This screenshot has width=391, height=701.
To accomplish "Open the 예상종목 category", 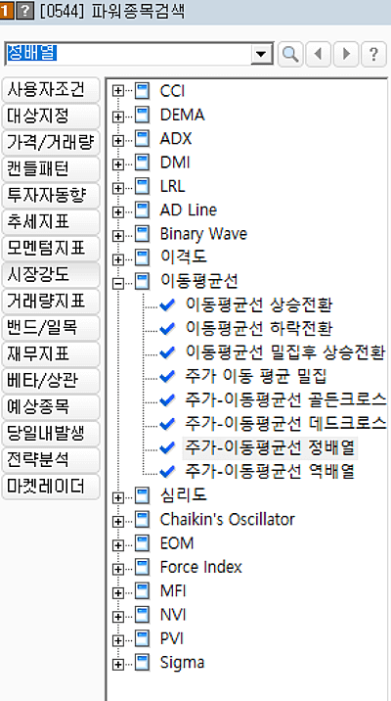I will [51, 407].
